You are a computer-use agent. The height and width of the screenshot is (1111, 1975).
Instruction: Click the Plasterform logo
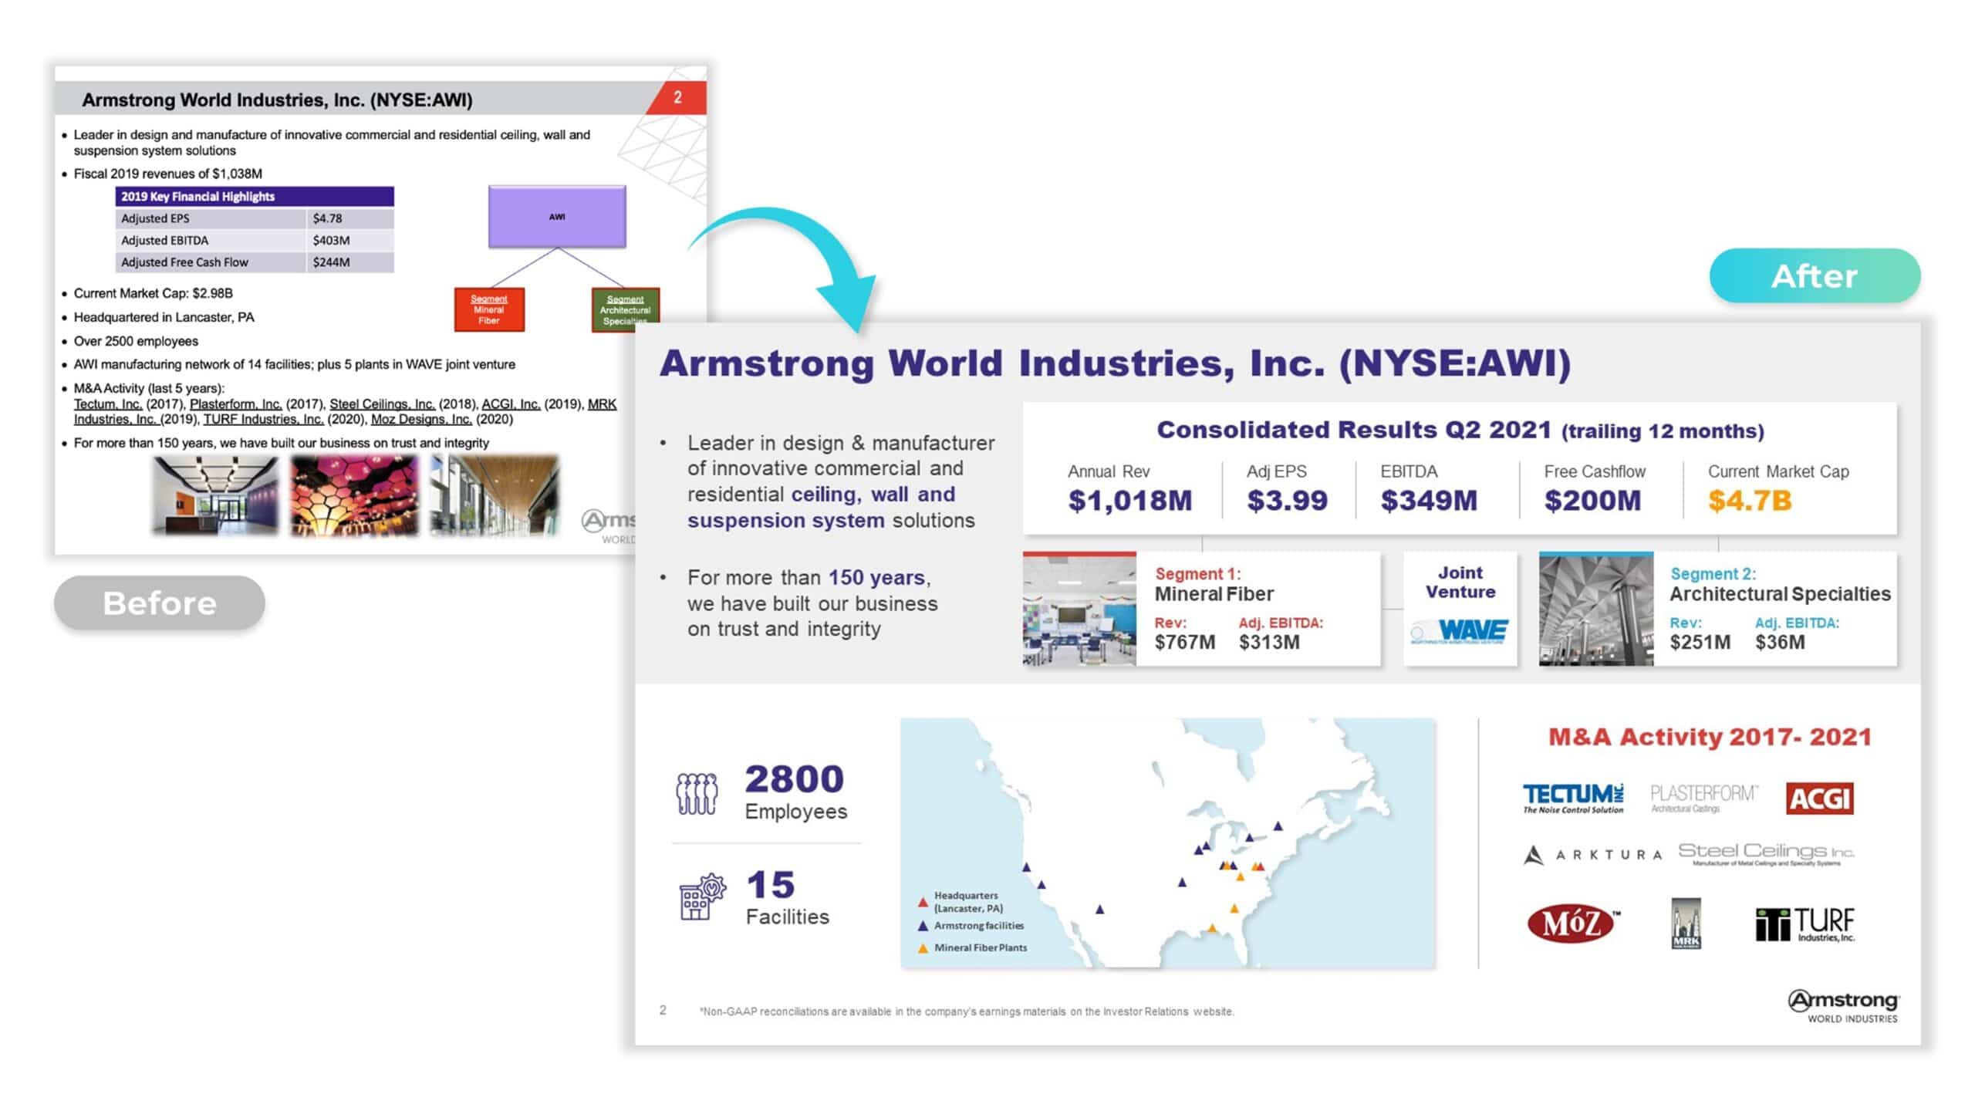pyautogui.click(x=1703, y=797)
